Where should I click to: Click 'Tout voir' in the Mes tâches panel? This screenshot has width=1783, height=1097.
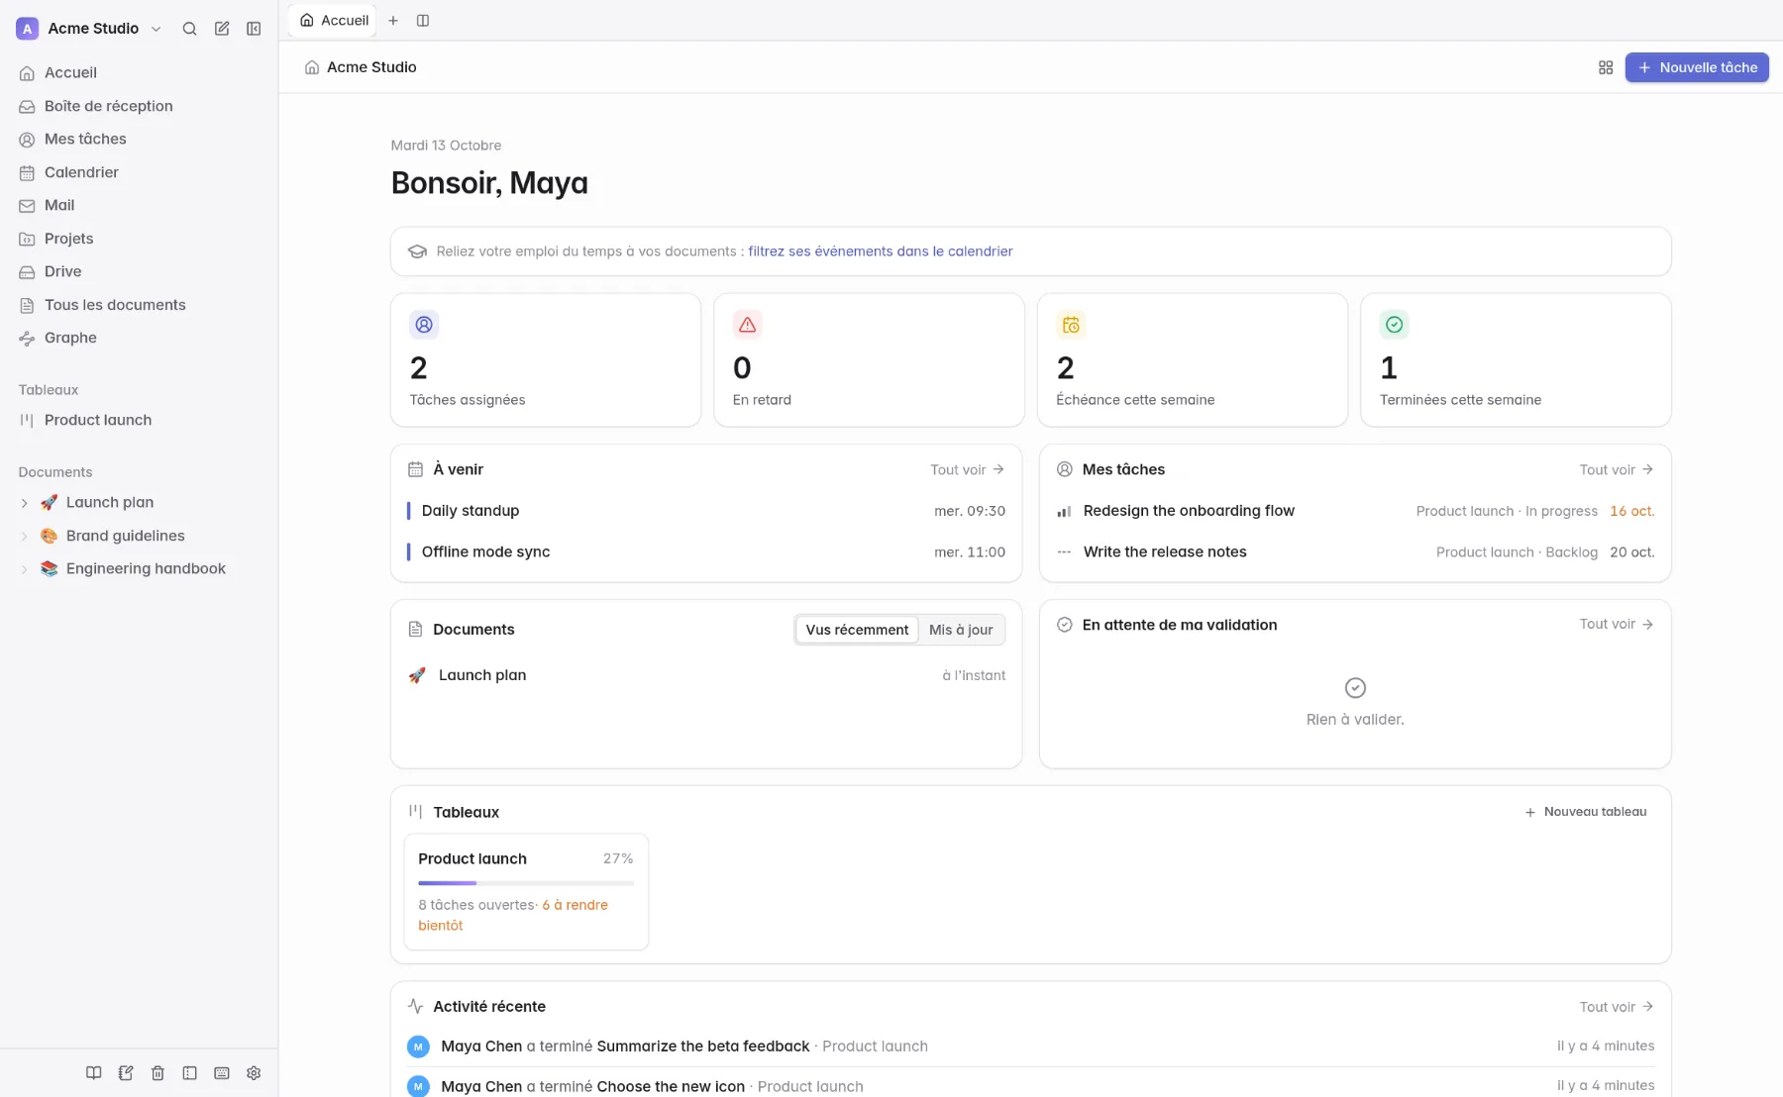point(1617,470)
